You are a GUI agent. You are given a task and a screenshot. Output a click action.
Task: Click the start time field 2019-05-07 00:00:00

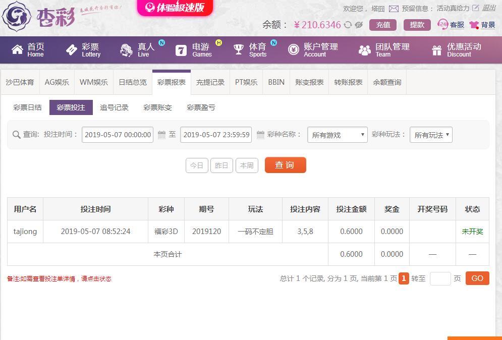[x=118, y=135]
